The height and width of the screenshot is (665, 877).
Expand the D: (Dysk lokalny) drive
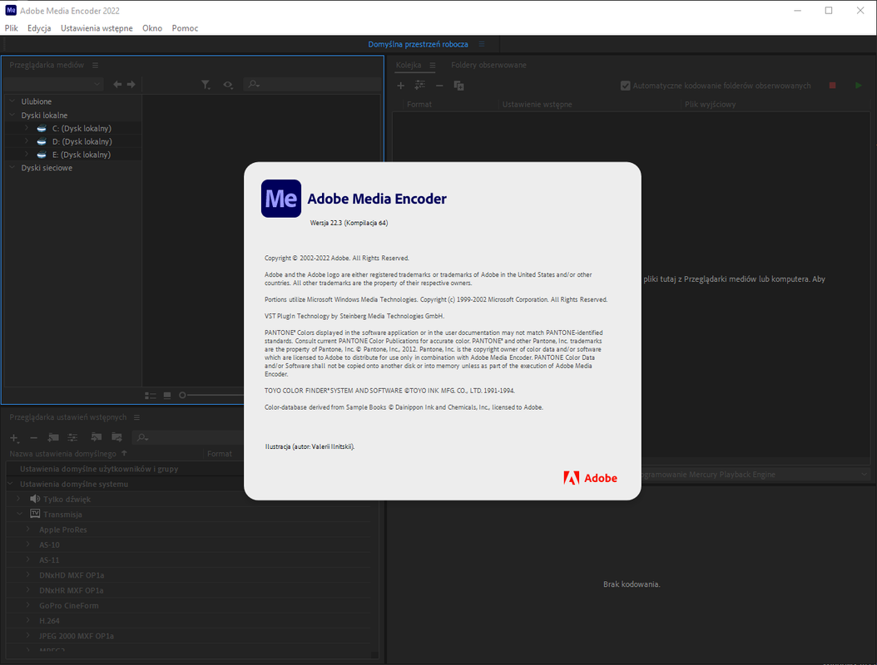click(27, 141)
